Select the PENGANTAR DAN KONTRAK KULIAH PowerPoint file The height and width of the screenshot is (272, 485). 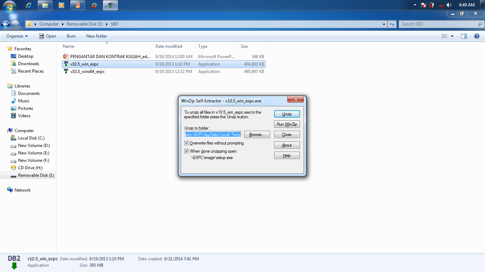pyautogui.click(x=163, y=57)
